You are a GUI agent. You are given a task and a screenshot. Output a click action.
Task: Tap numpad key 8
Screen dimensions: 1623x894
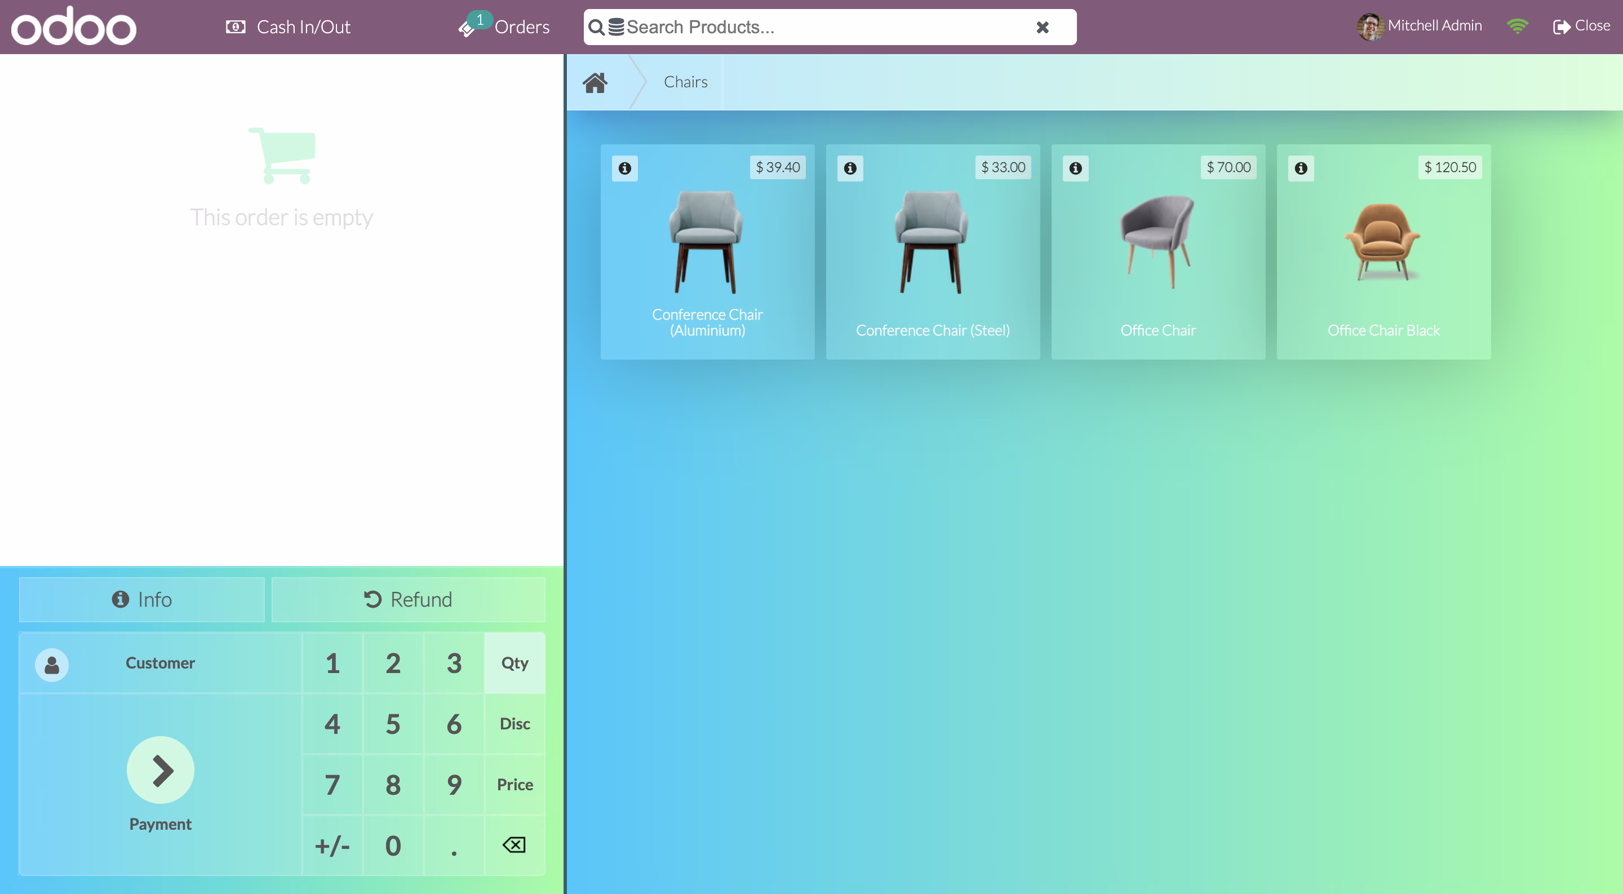coord(393,785)
